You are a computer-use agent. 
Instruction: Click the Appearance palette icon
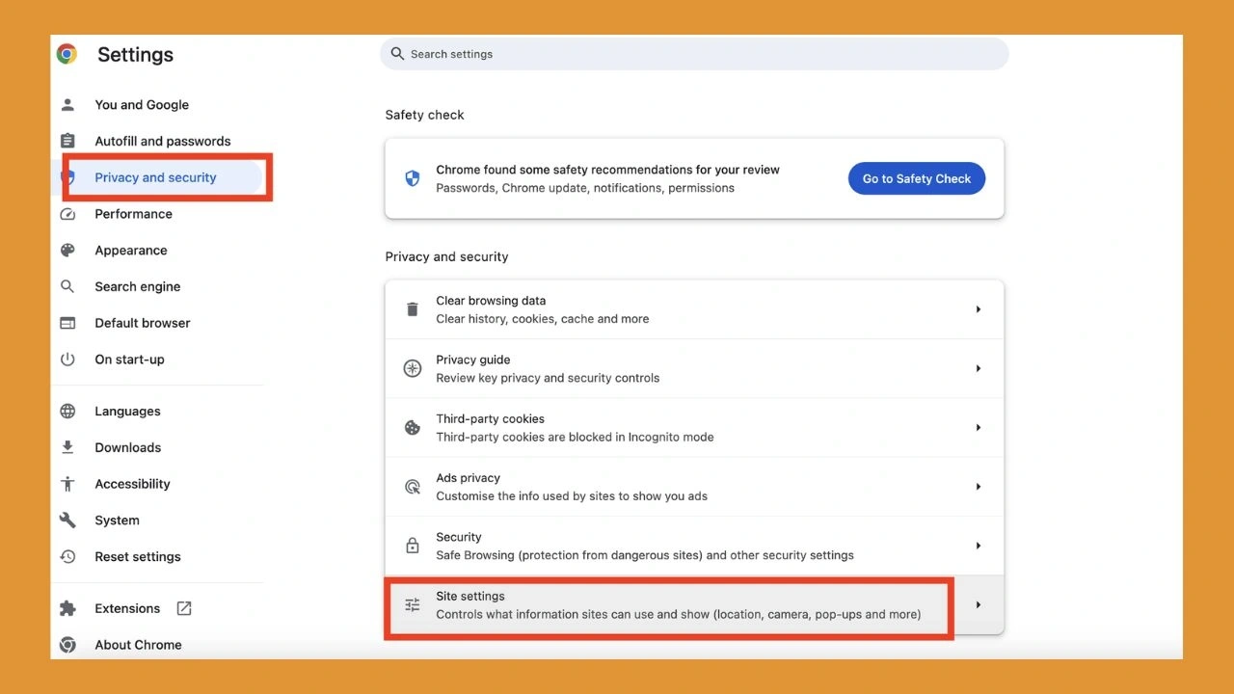pyautogui.click(x=67, y=251)
